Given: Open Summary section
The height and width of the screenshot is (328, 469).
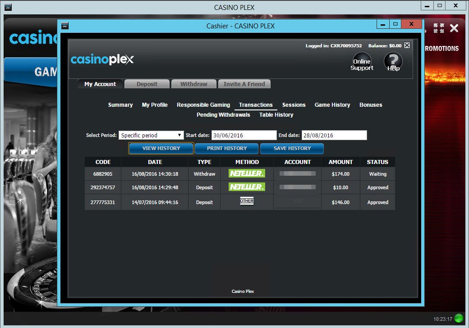Looking at the screenshot, I should (120, 105).
